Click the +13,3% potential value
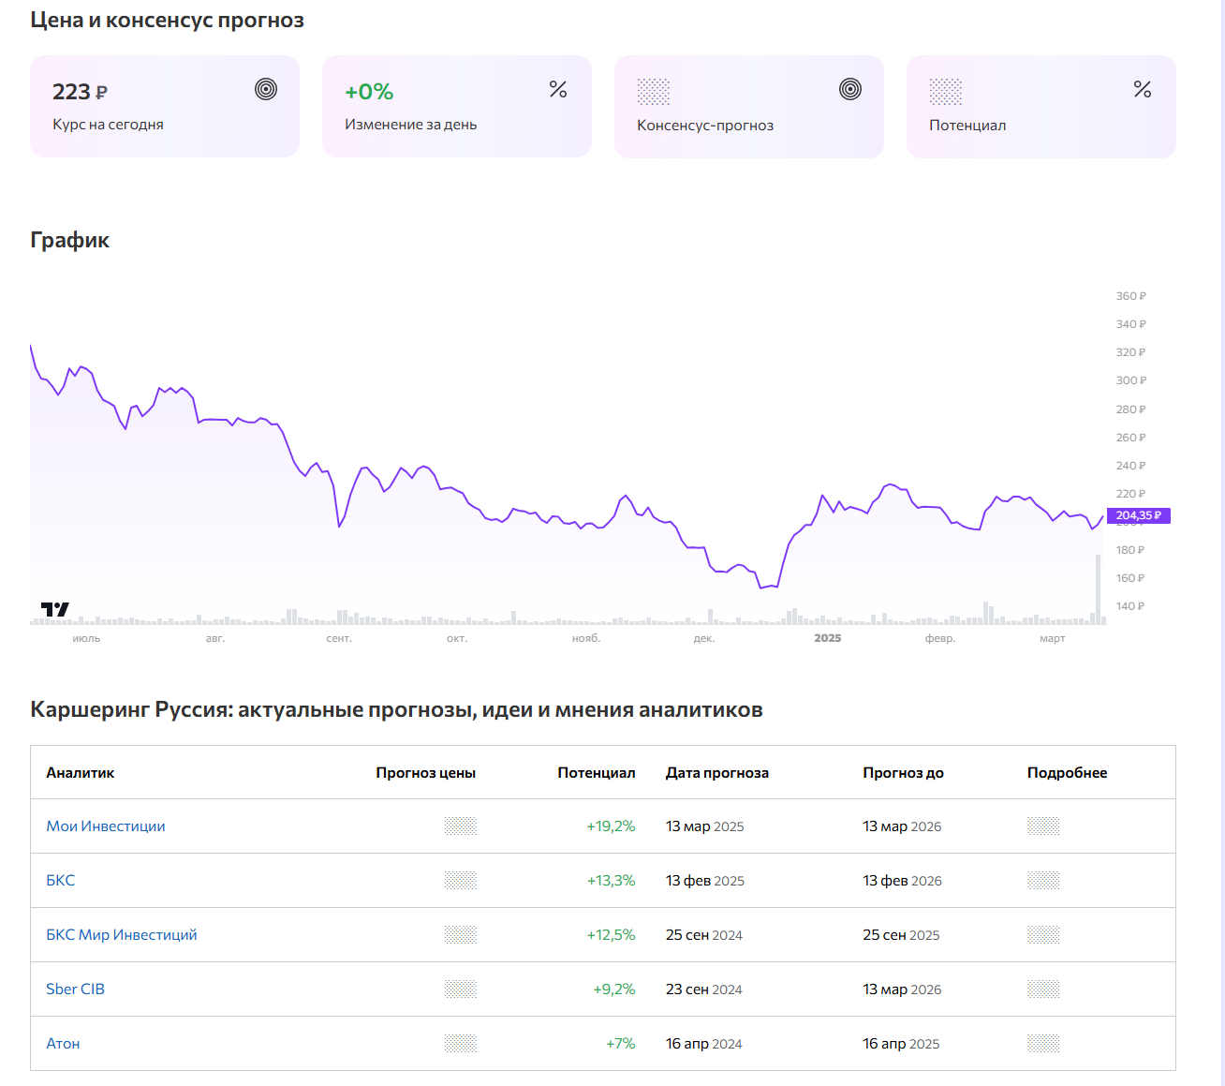This screenshot has height=1086, width=1225. (x=611, y=881)
